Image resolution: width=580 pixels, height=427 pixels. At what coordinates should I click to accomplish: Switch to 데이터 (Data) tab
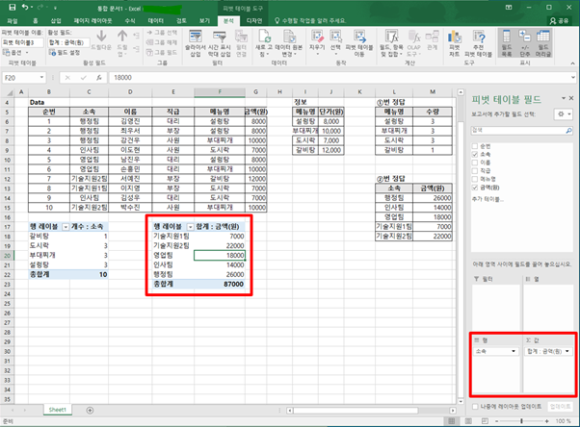pyautogui.click(x=156, y=21)
